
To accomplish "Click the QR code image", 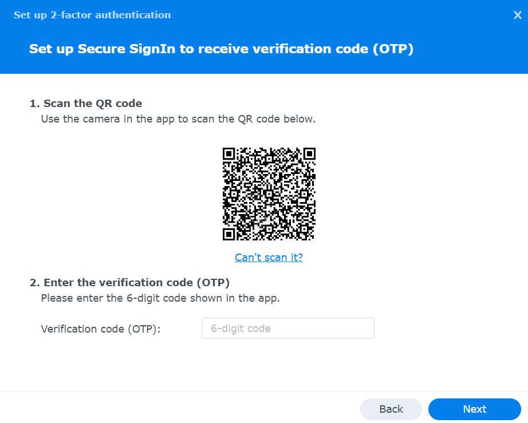I will [269, 193].
